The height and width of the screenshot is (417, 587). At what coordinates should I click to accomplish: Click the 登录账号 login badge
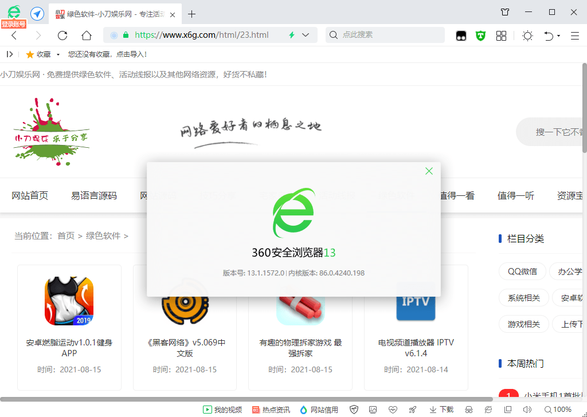(x=14, y=24)
